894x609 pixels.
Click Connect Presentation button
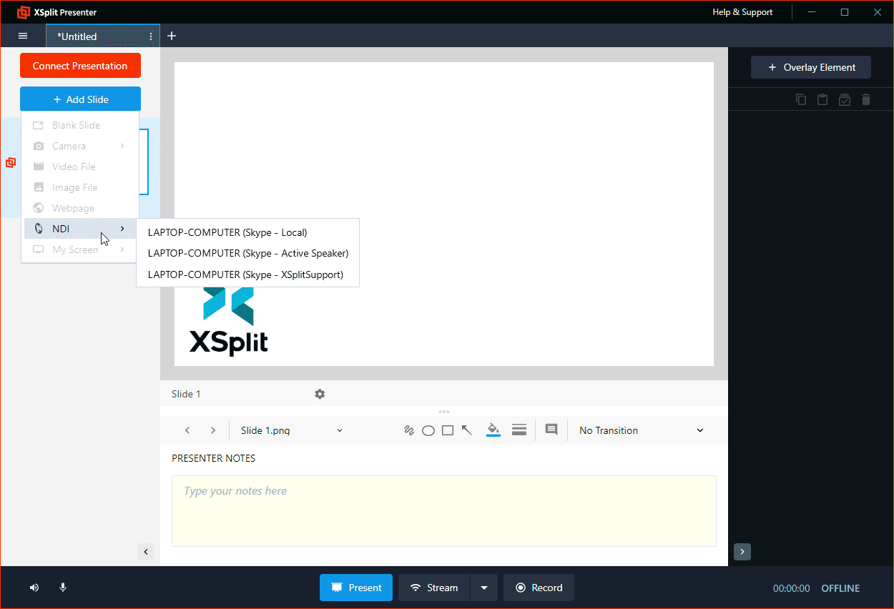click(80, 66)
